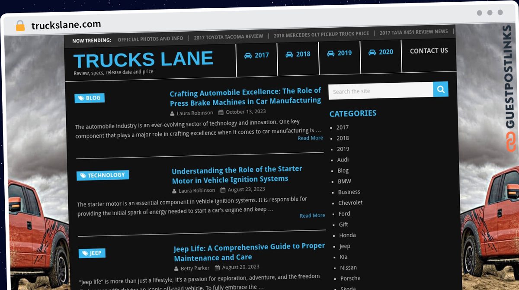Click the car icon beside 2017

248,55
